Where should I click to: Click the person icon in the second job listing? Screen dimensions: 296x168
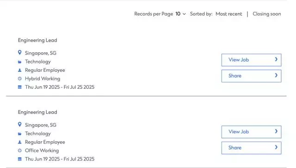point(19,142)
